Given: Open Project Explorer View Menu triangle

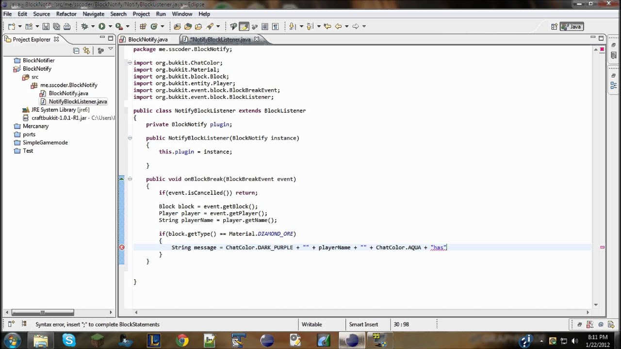Looking at the screenshot, I should pyautogui.click(x=111, y=49).
